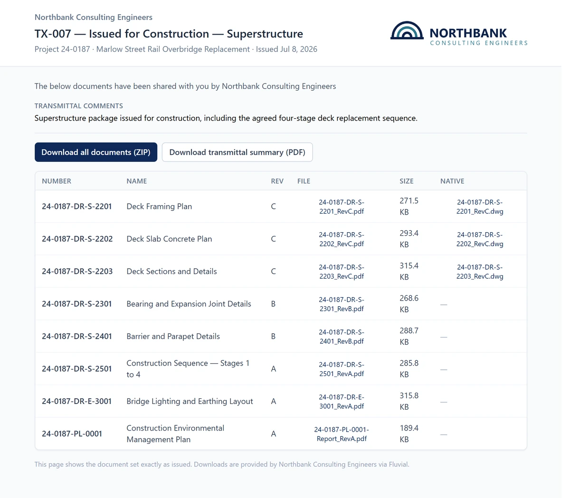This screenshot has height=498, width=570.
Task: Click the NATIVE column header
Action: pos(452,181)
